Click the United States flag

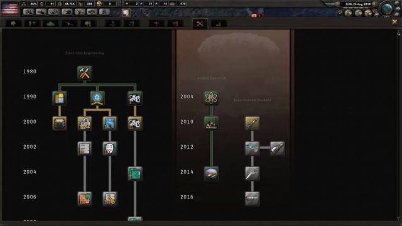(10, 8)
